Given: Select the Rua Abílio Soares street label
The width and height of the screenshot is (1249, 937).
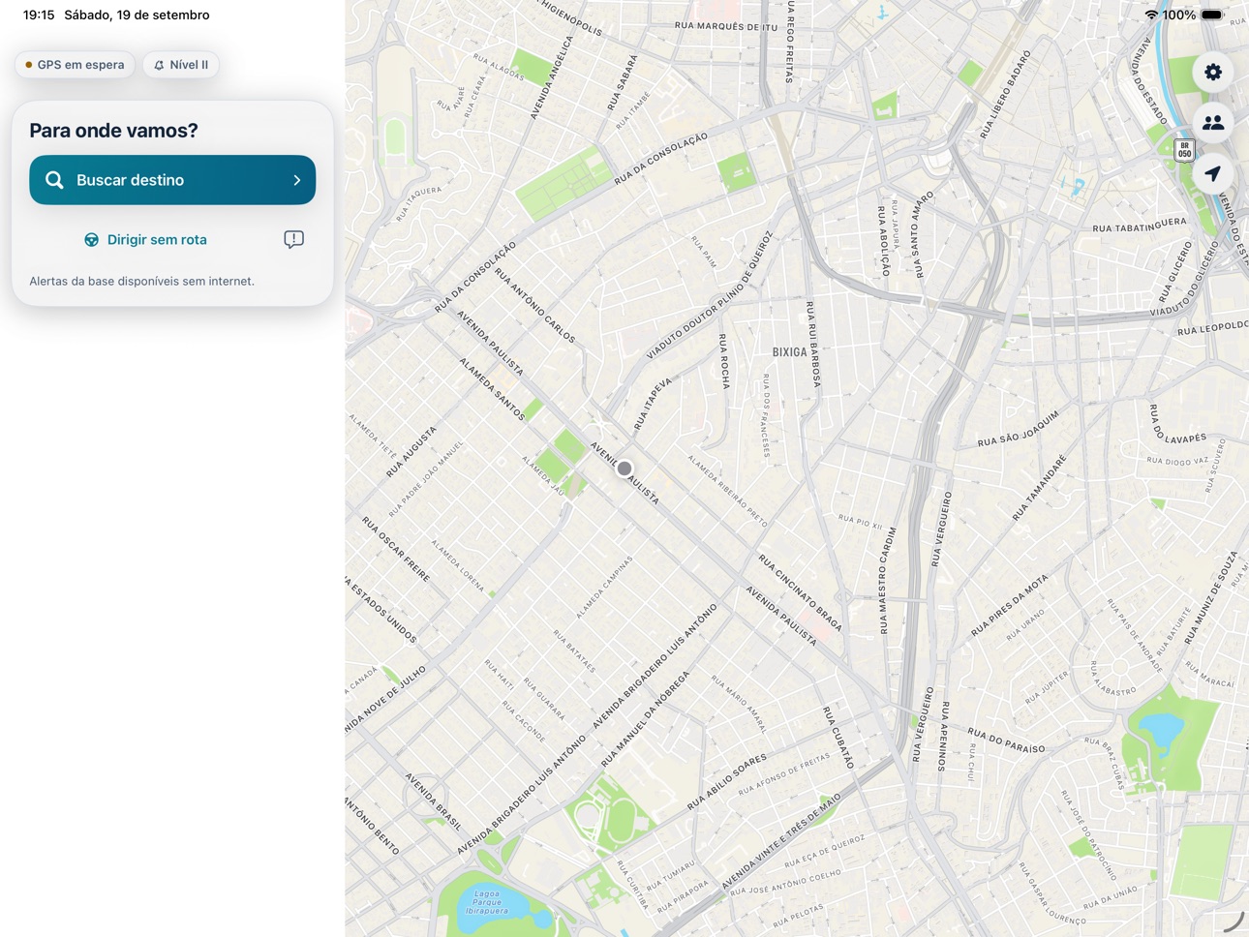Looking at the screenshot, I should click(x=727, y=781).
